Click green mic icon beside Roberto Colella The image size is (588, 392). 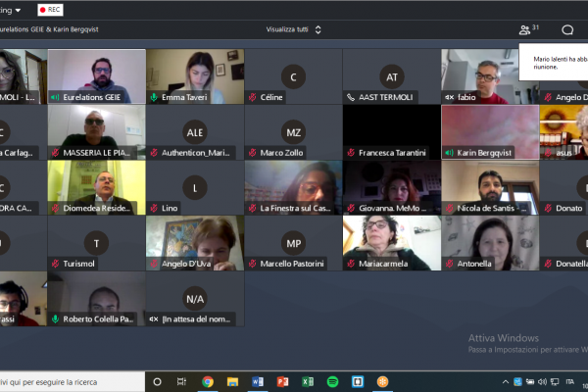[x=56, y=319]
